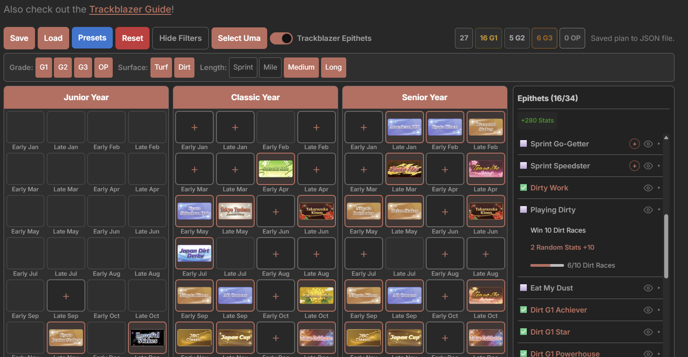
Task: Expand the Sprint Speedster epithet details
Action: tap(659, 166)
